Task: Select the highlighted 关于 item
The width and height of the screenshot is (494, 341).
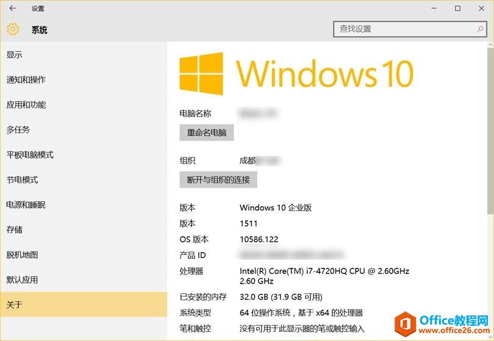Action: pyautogui.click(x=84, y=304)
